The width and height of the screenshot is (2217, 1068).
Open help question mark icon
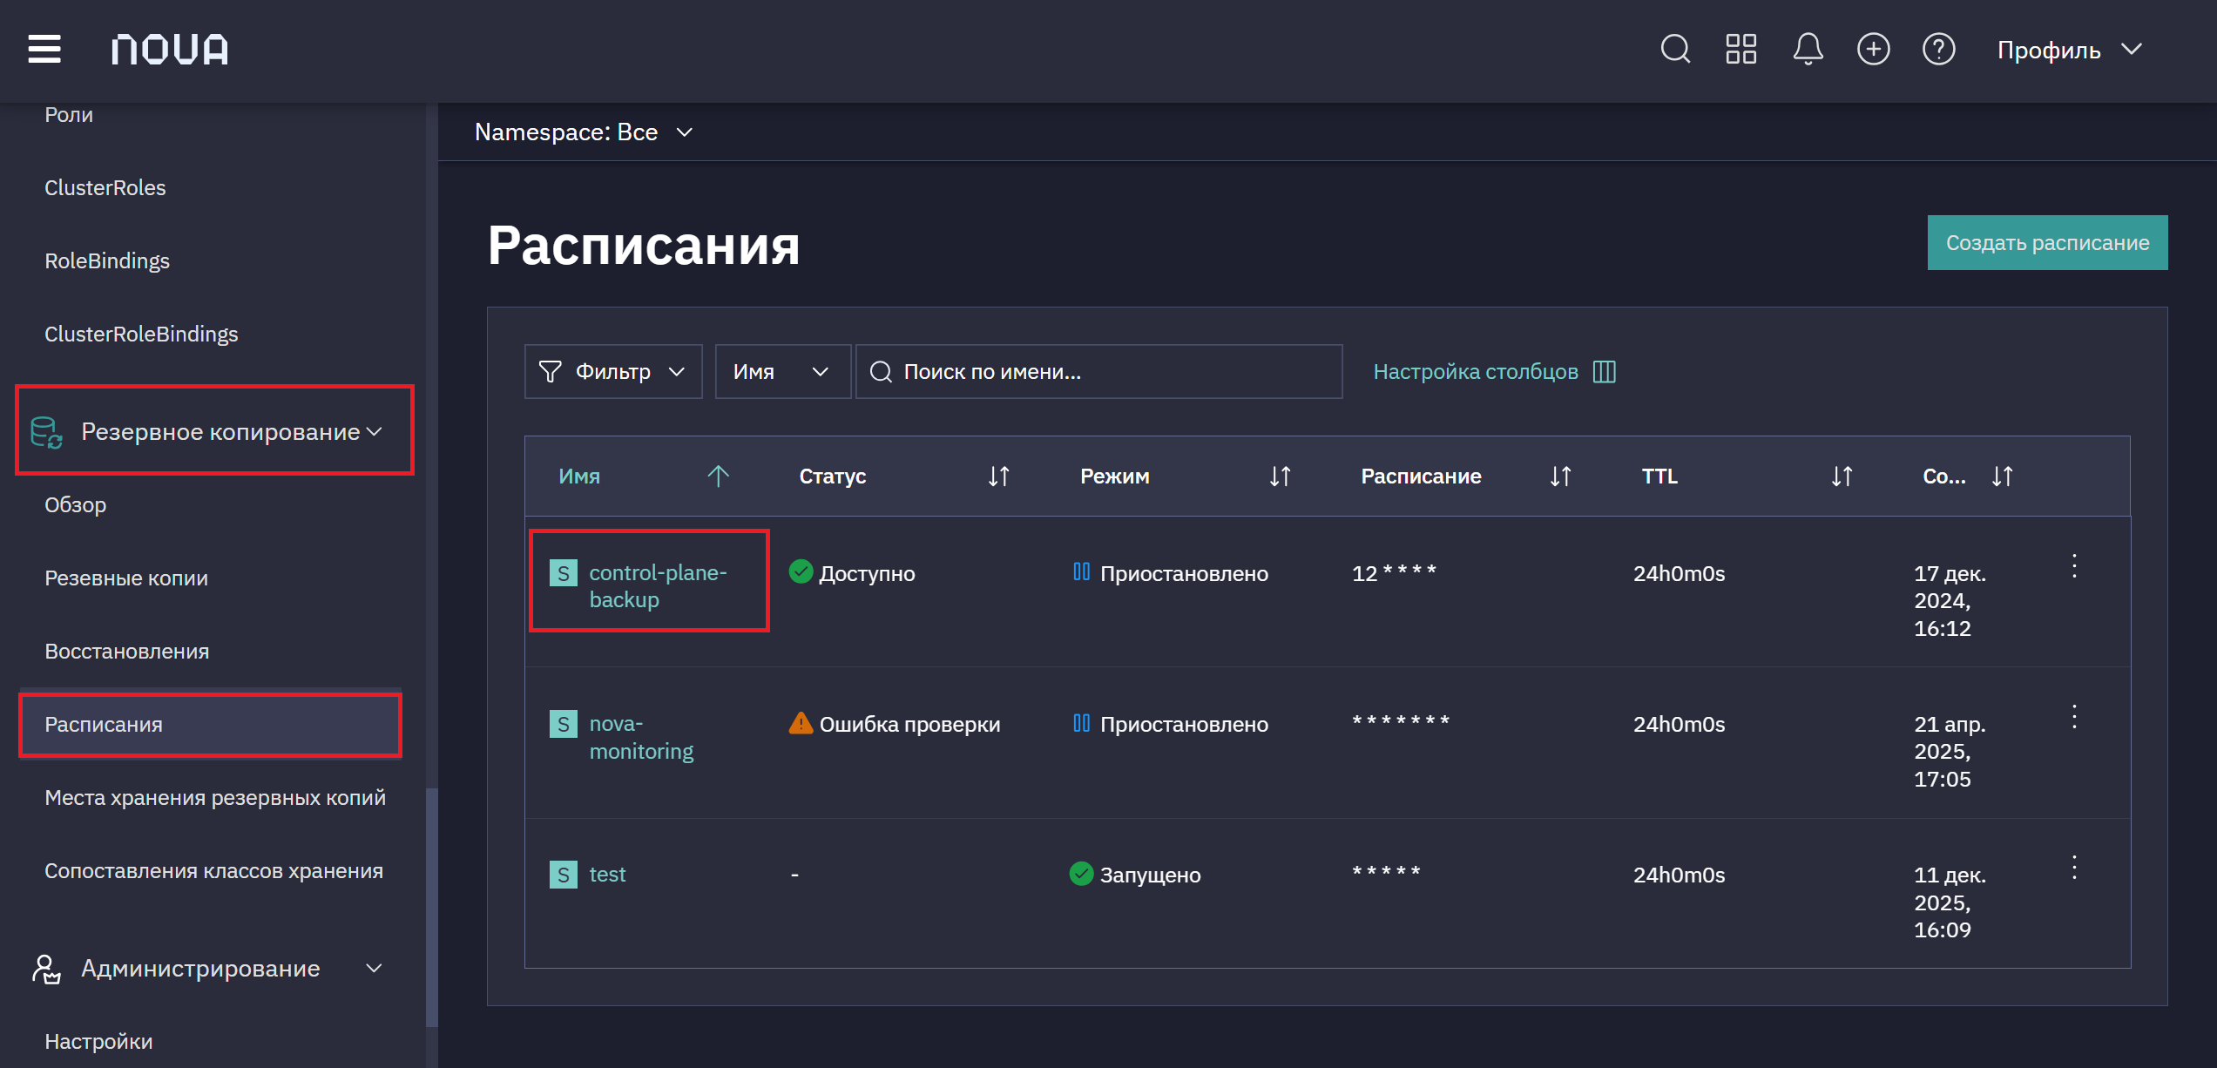pos(1939,49)
